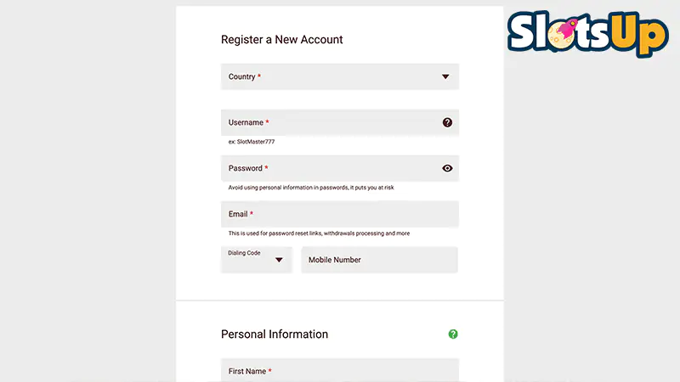Expand the Country dropdown arrow
The image size is (680, 382).
pos(445,76)
